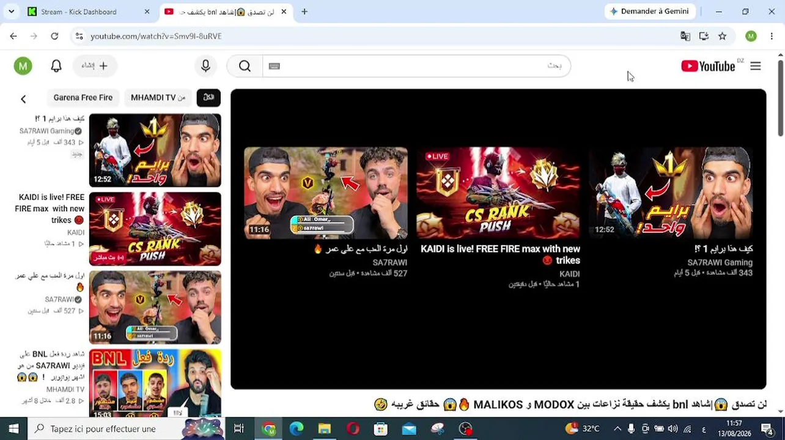Open end-screen title 'KAIDI is live! FREE FIRE max with new trikes'
The width and height of the screenshot is (785, 440).
[x=500, y=254]
